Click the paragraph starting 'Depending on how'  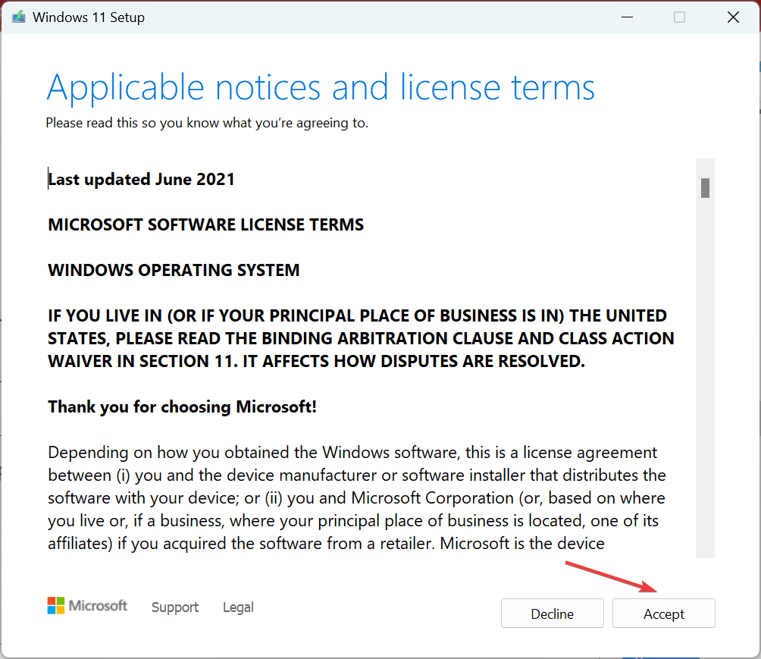point(356,498)
